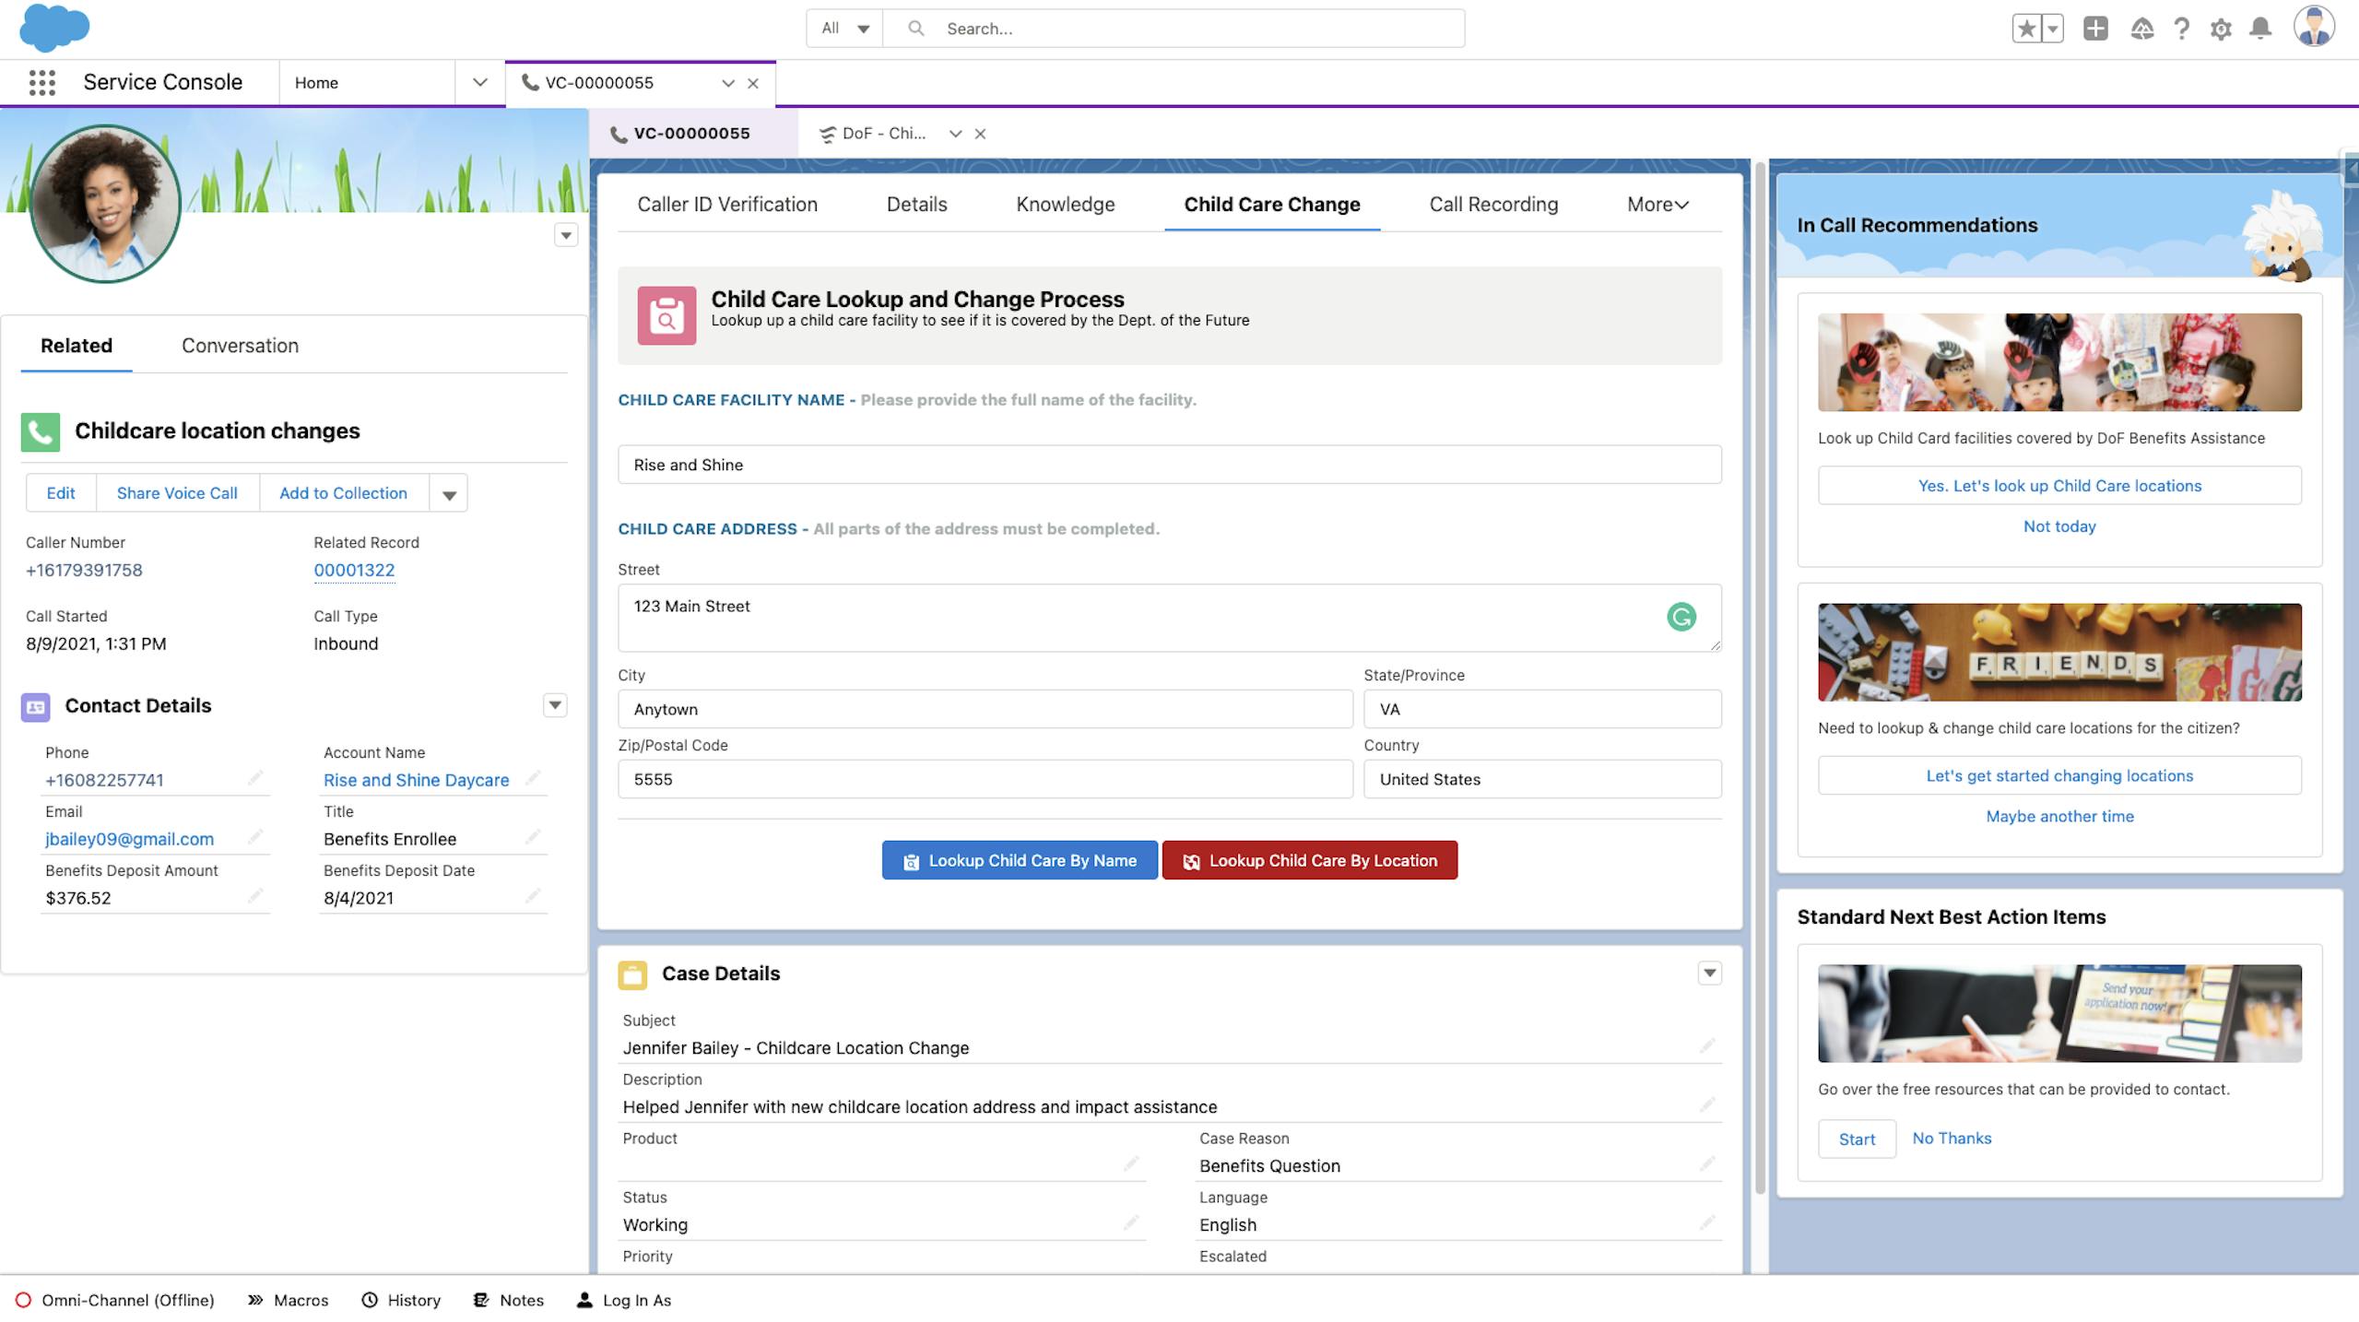Edit the Subject field pencil icon
2359x1322 pixels.
[x=1706, y=1046]
